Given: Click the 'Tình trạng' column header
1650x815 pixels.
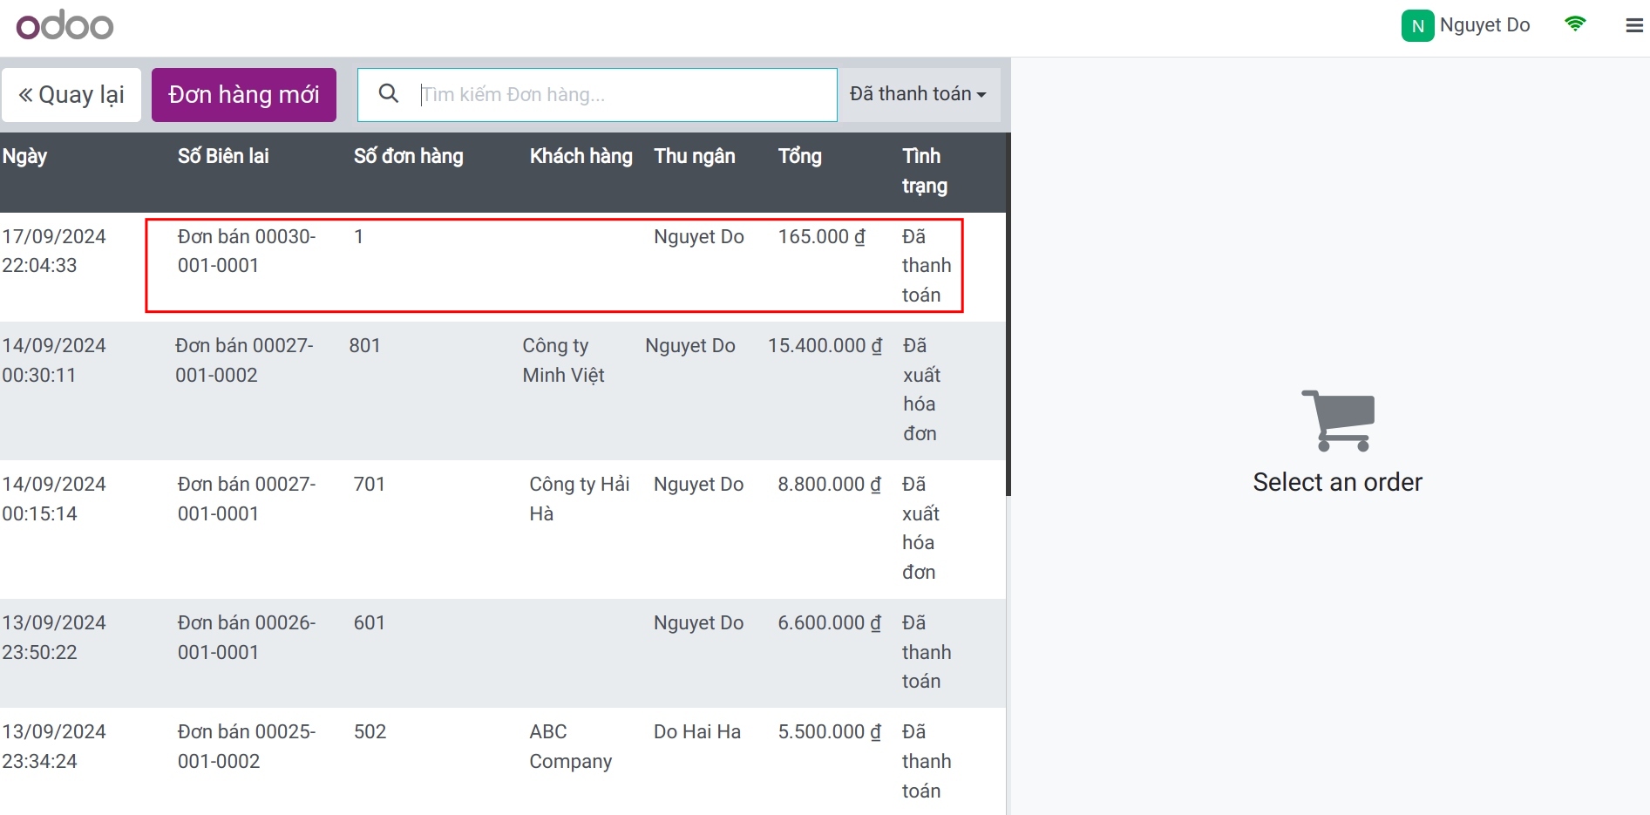Looking at the screenshot, I should click(924, 171).
